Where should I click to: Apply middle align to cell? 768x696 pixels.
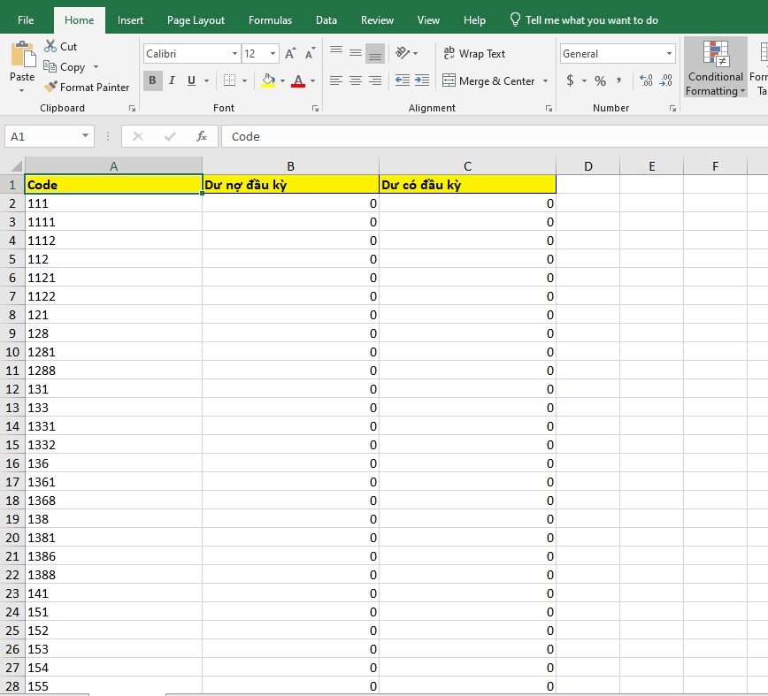[x=356, y=53]
